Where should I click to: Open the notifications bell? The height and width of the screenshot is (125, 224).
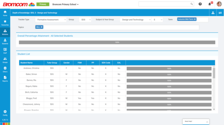coord(210,4)
